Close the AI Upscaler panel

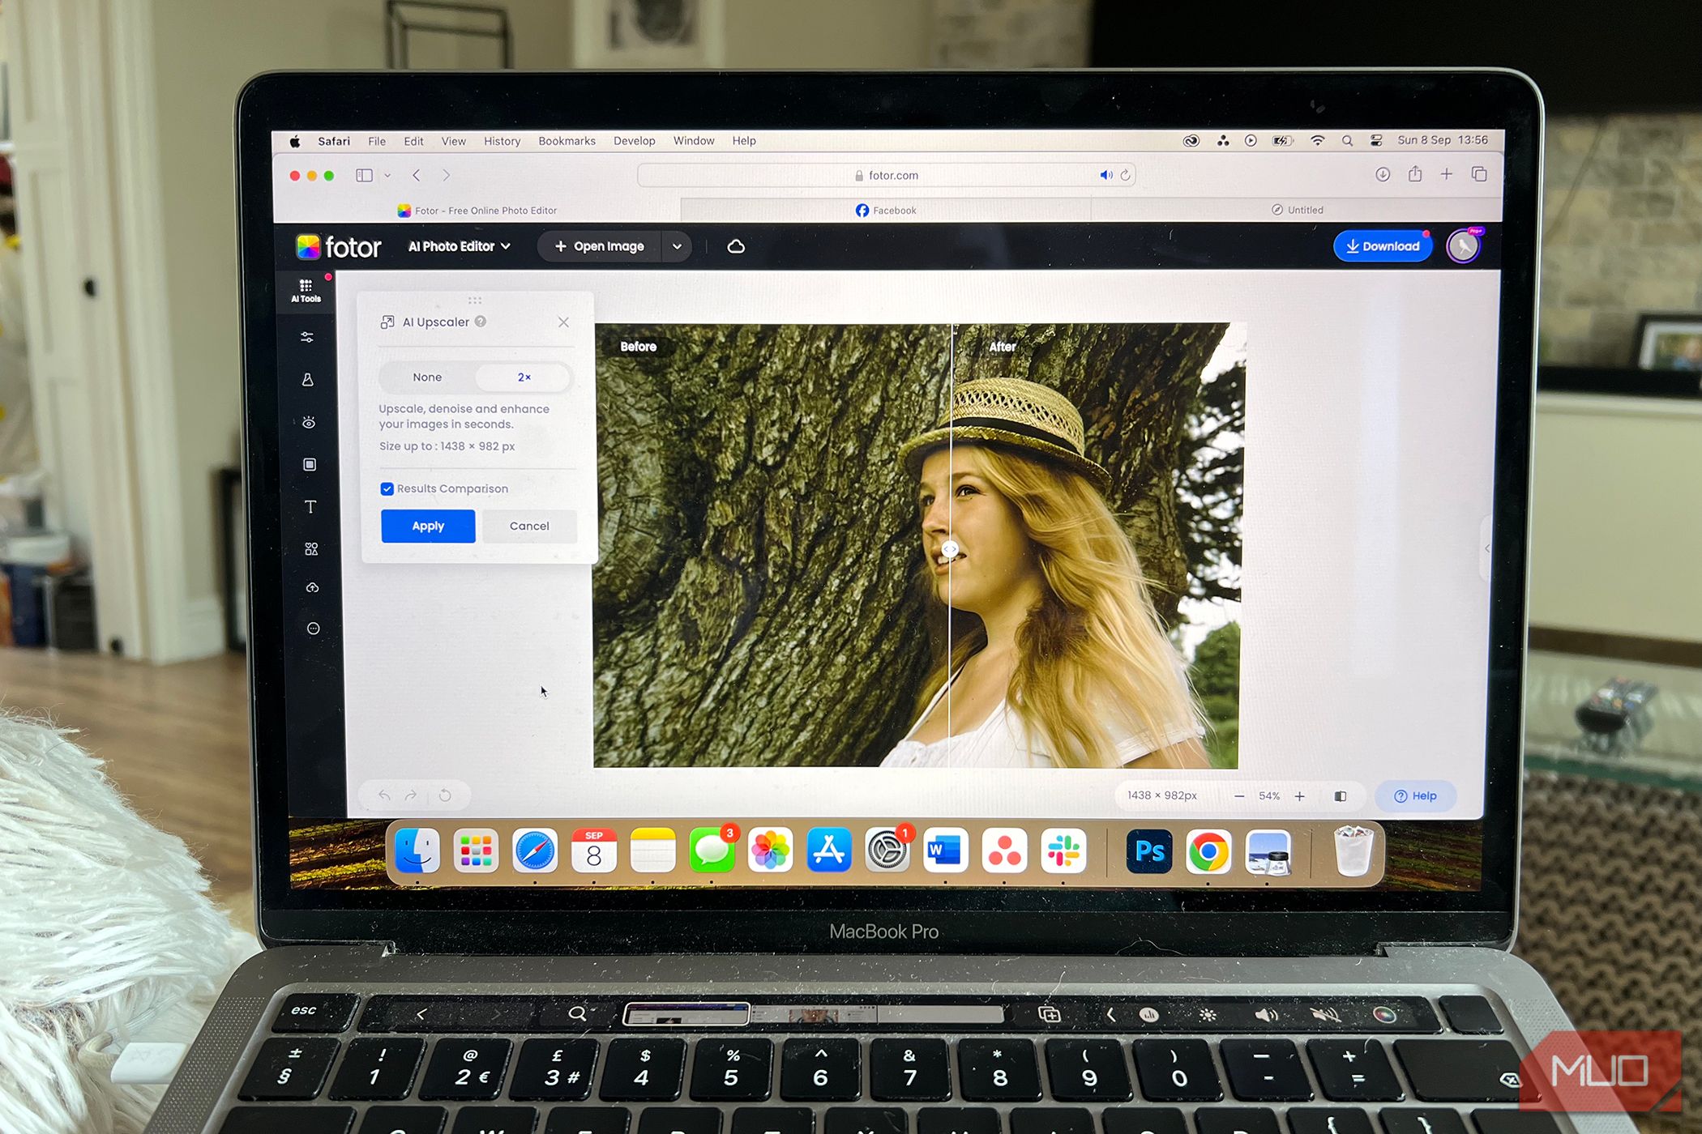(563, 322)
